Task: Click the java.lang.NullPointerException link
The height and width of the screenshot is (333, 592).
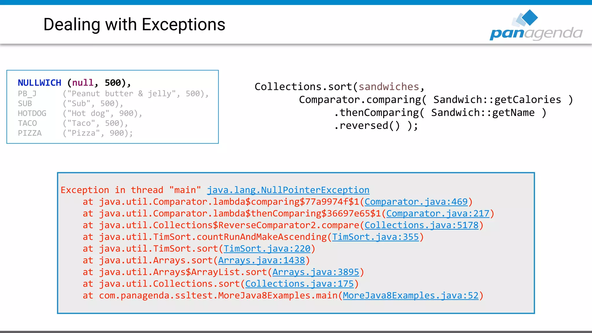Action: point(288,190)
